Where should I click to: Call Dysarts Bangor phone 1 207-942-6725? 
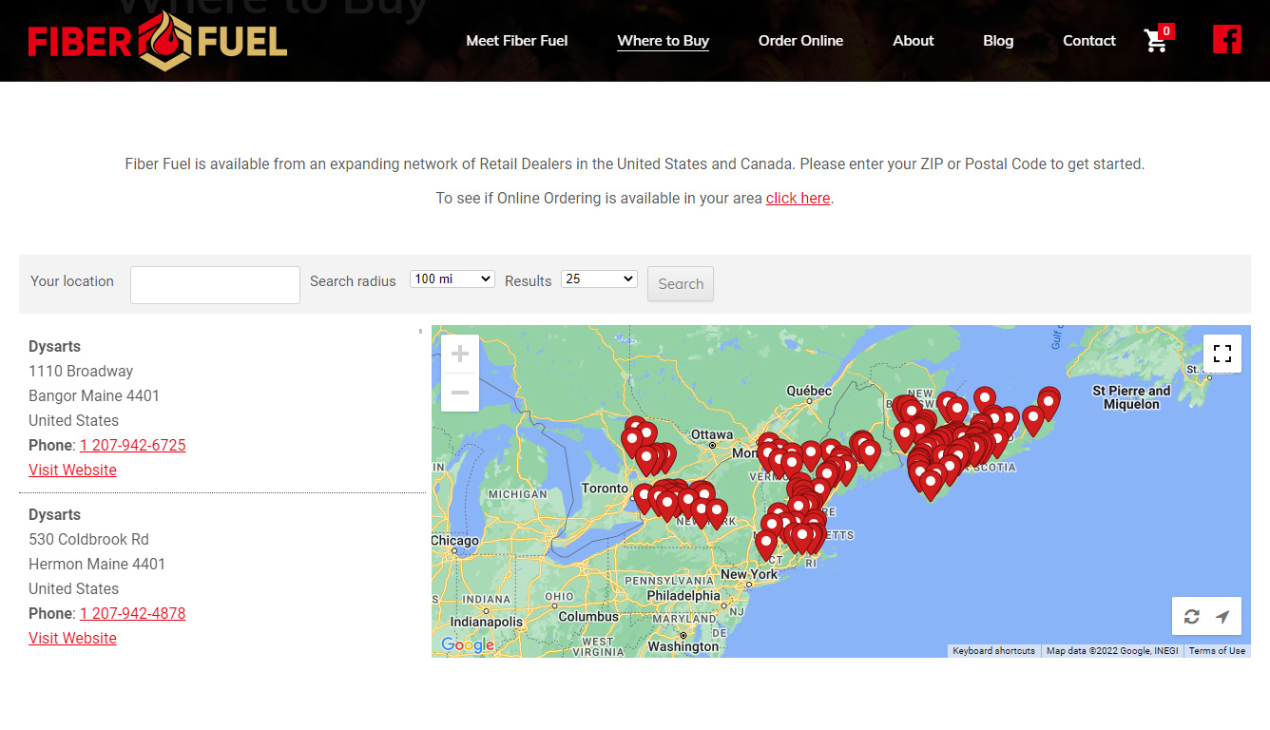pos(133,446)
